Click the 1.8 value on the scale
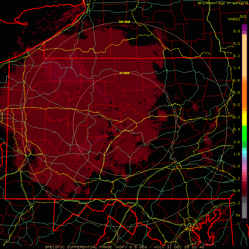 coord(237,154)
